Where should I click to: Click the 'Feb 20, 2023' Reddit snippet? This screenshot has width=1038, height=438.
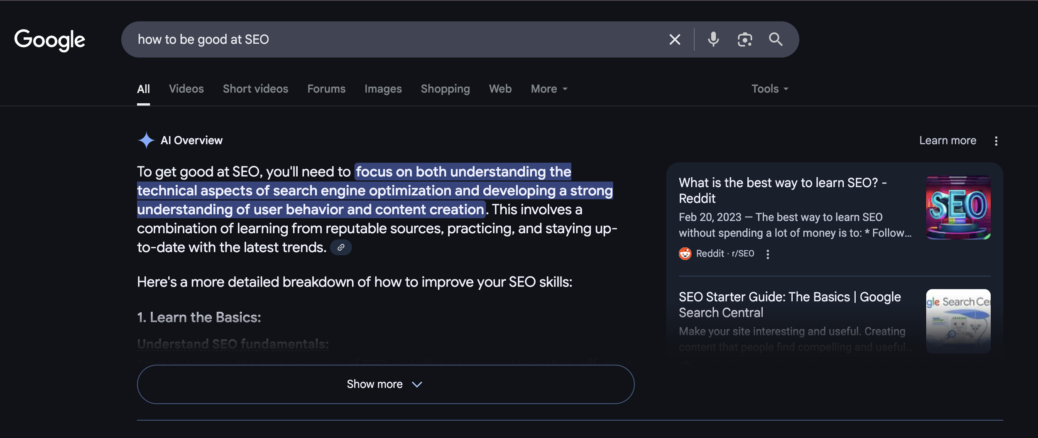coord(795,225)
